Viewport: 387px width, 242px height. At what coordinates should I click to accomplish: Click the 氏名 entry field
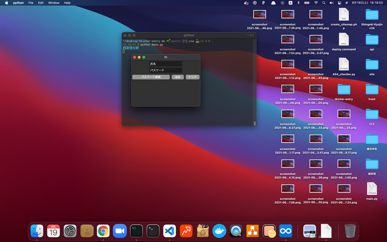165,64
